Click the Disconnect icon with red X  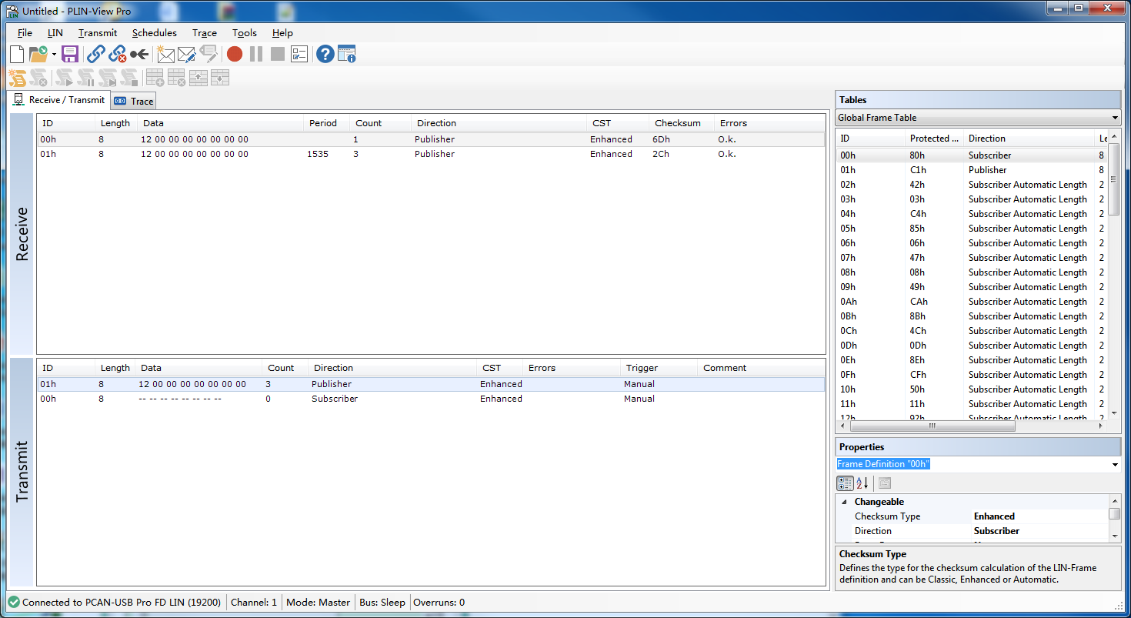point(117,54)
